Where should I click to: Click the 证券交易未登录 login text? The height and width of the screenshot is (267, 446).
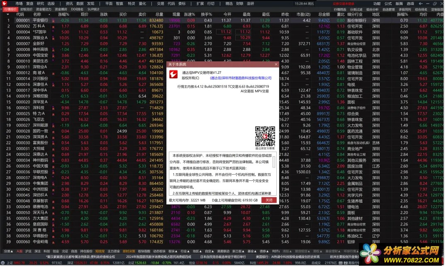pyautogui.click(x=344, y=4)
